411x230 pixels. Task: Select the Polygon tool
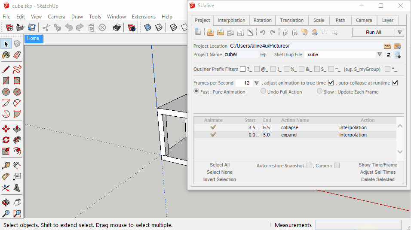coord(17,92)
